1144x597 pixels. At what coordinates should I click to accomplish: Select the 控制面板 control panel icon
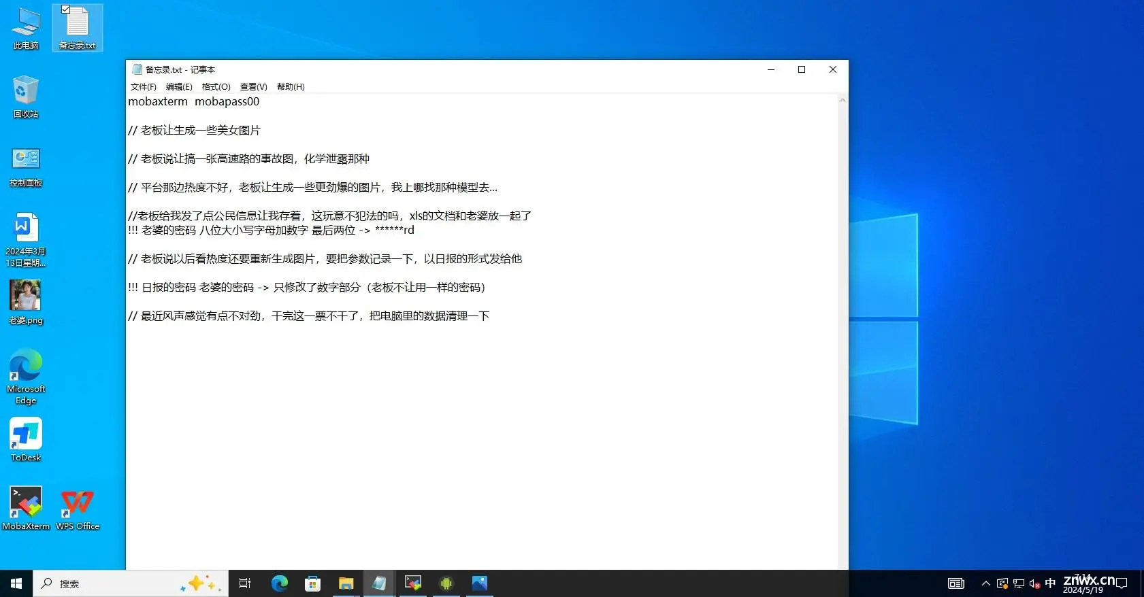click(26, 167)
